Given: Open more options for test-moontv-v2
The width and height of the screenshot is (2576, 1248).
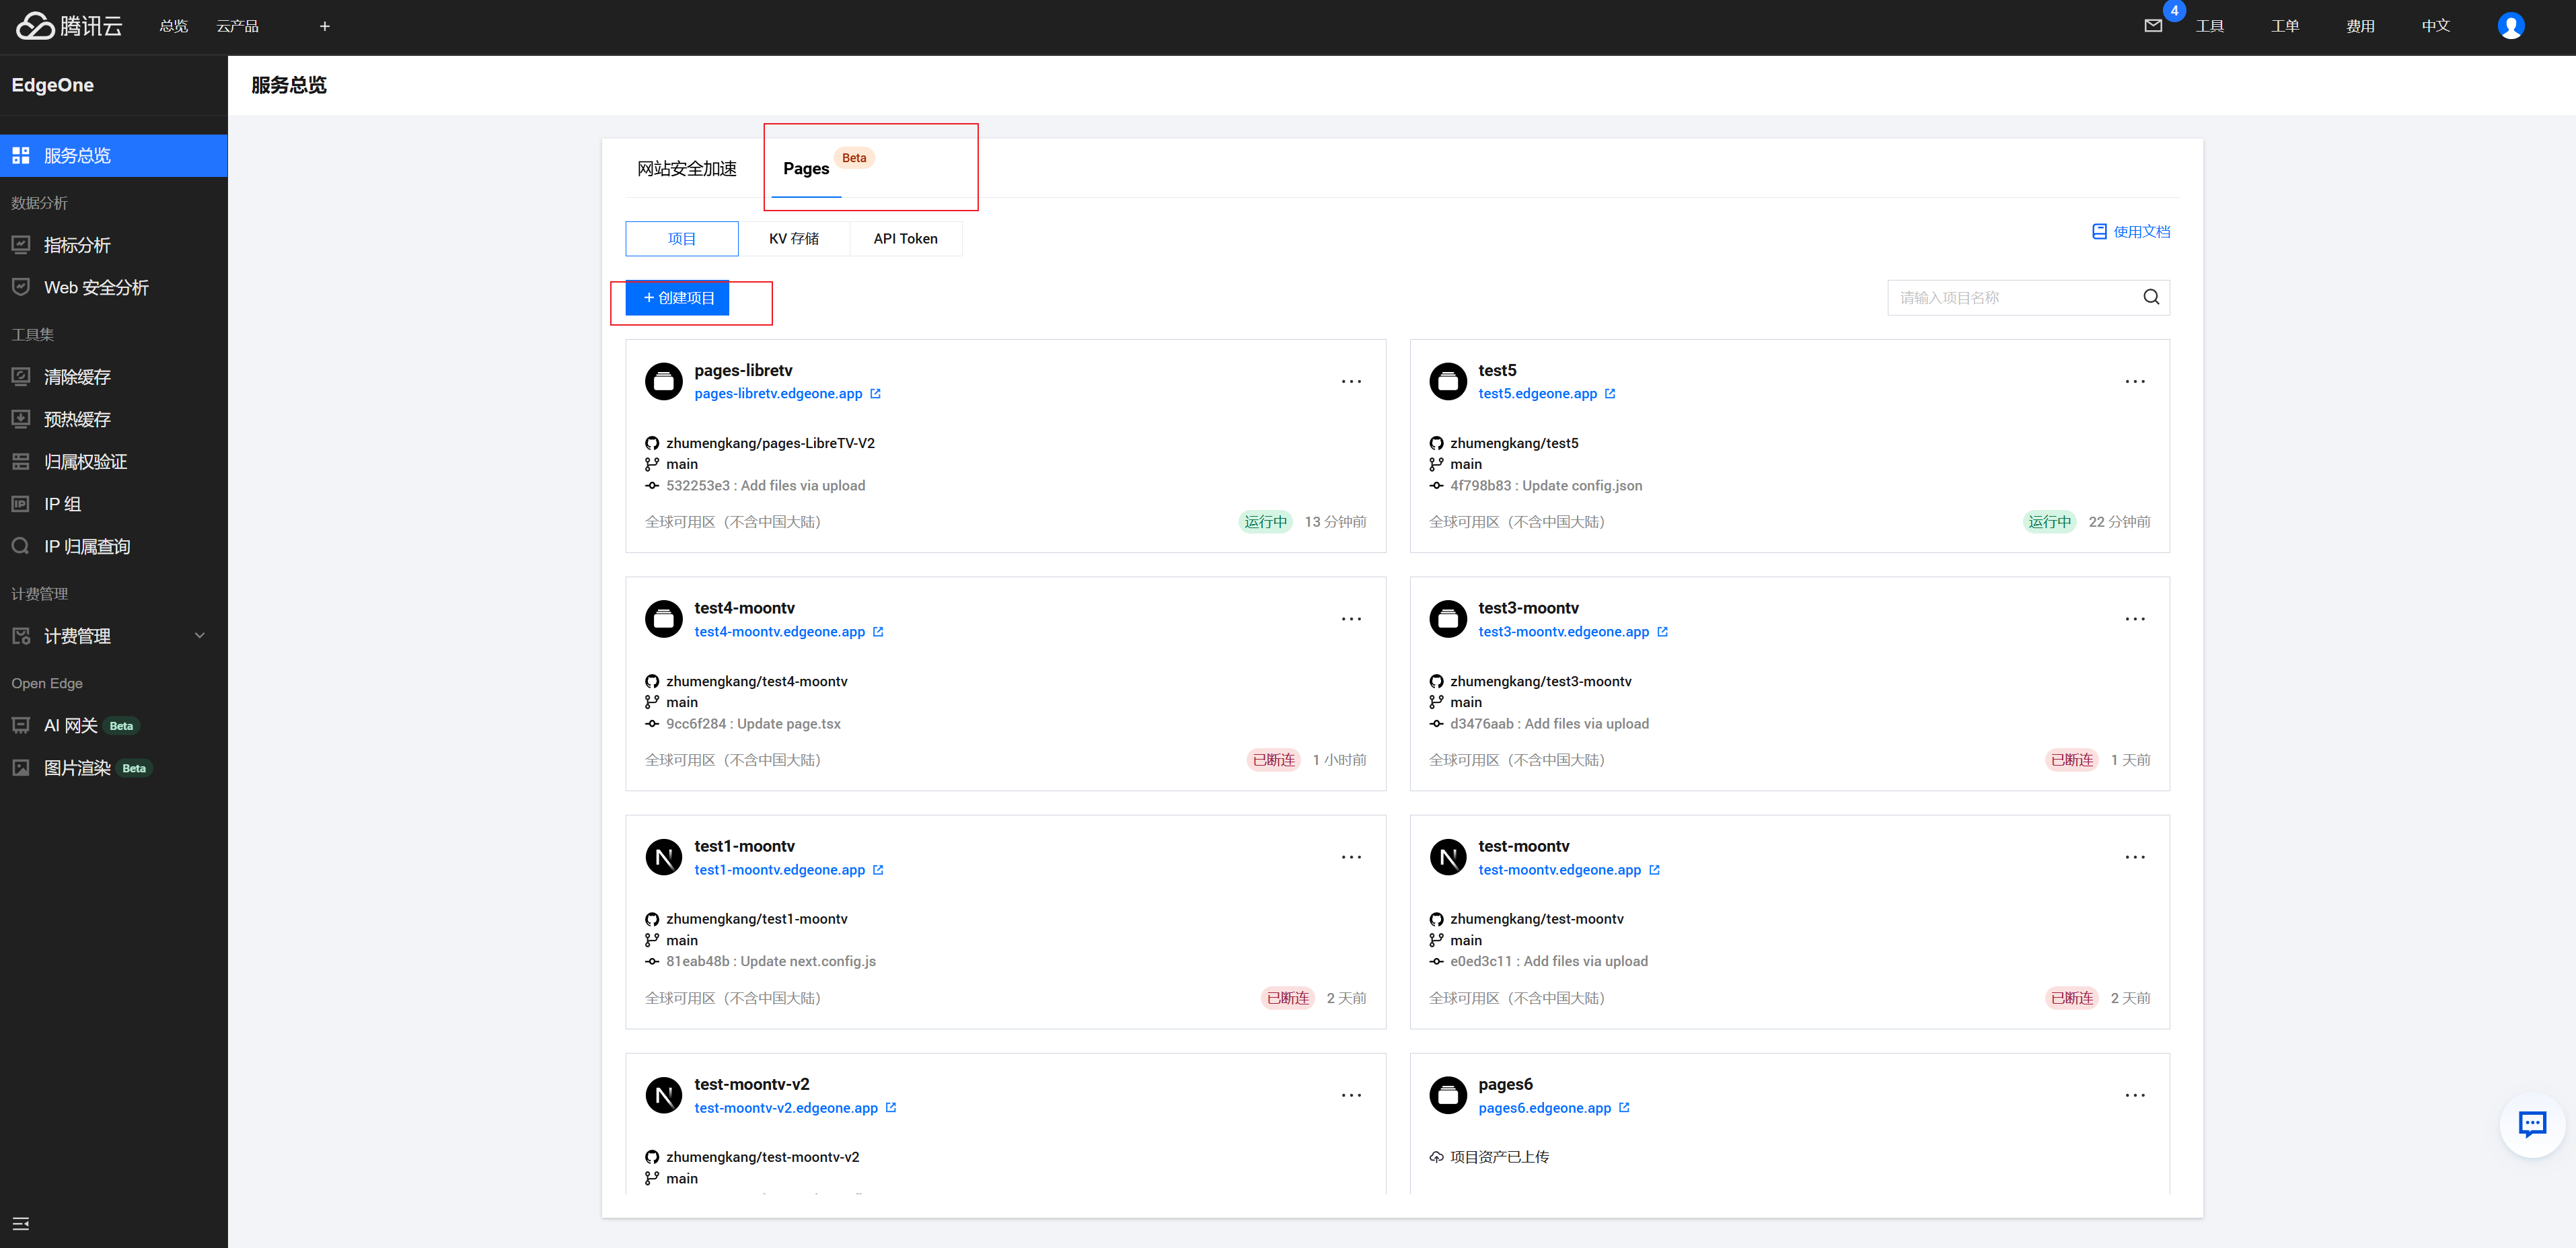Looking at the screenshot, I should pos(1351,1095).
